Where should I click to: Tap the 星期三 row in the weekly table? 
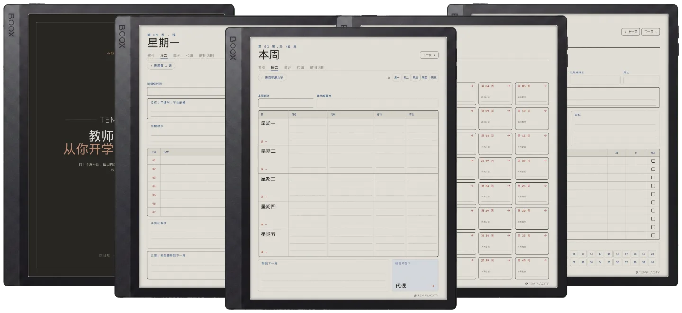[348, 188]
